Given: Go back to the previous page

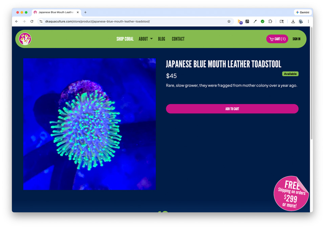Looking at the screenshot, I should coord(17,21).
